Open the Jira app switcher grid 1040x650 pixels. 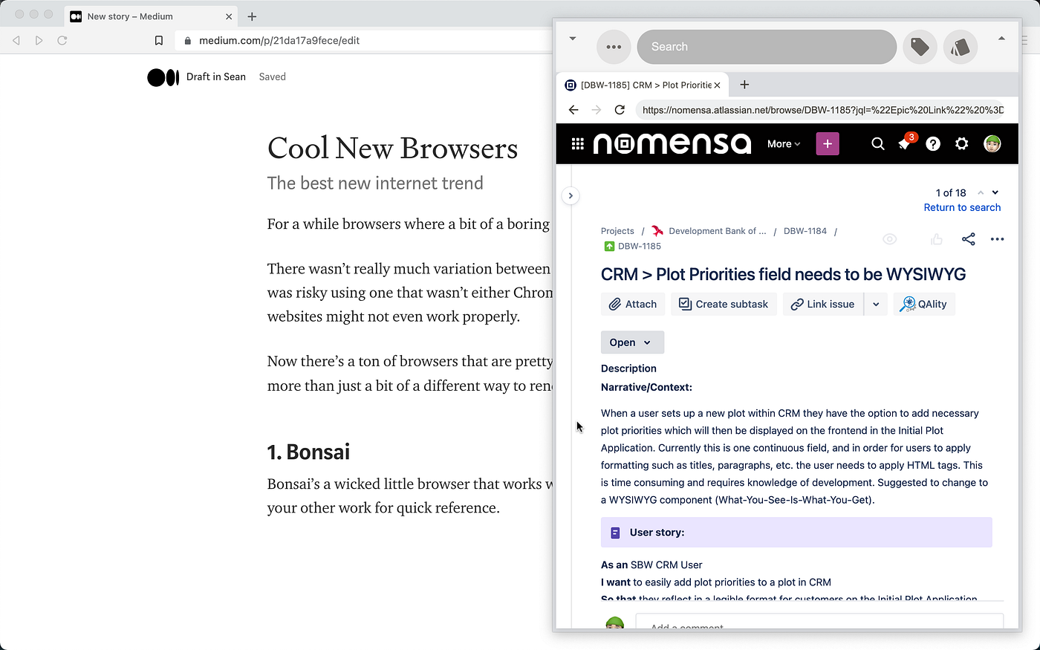click(x=577, y=144)
